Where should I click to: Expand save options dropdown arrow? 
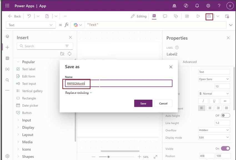[218, 16]
